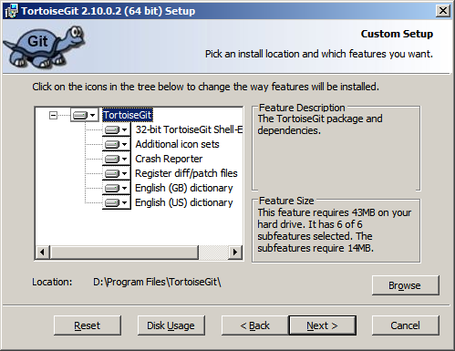455x351 pixels.
Task: Click the feature tree's left scroll arrow
Action: point(43,253)
